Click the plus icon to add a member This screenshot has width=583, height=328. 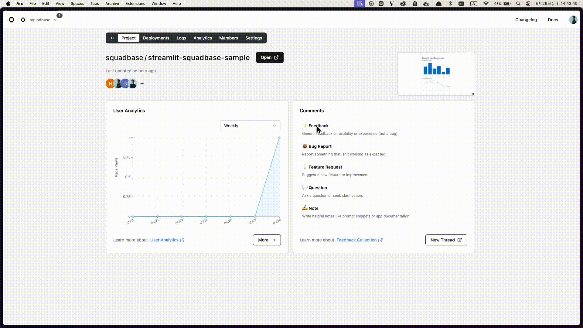coord(142,84)
